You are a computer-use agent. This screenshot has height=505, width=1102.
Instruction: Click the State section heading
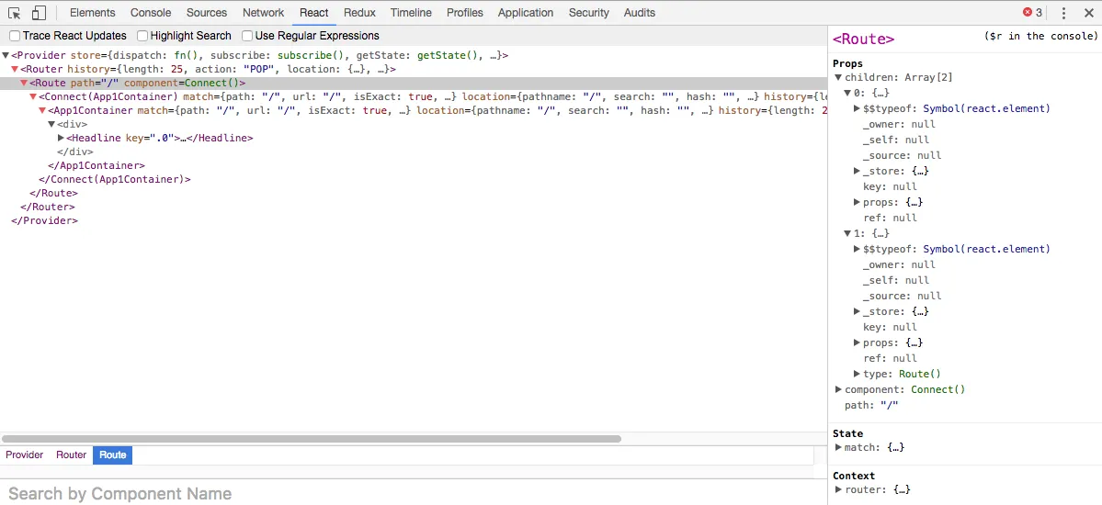pos(847,433)
